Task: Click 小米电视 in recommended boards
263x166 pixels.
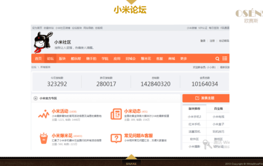Action: [218, 117]
